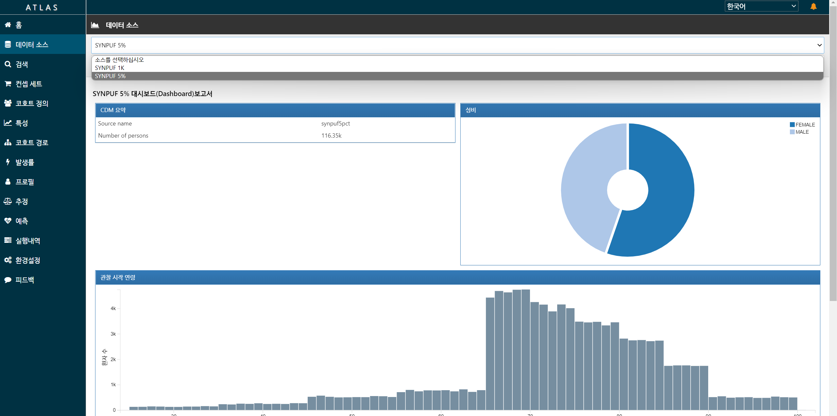This screenshot has width=837, height=416.
Task: Click the estimation balance scale icon
Action: click(x=8, y=201)
